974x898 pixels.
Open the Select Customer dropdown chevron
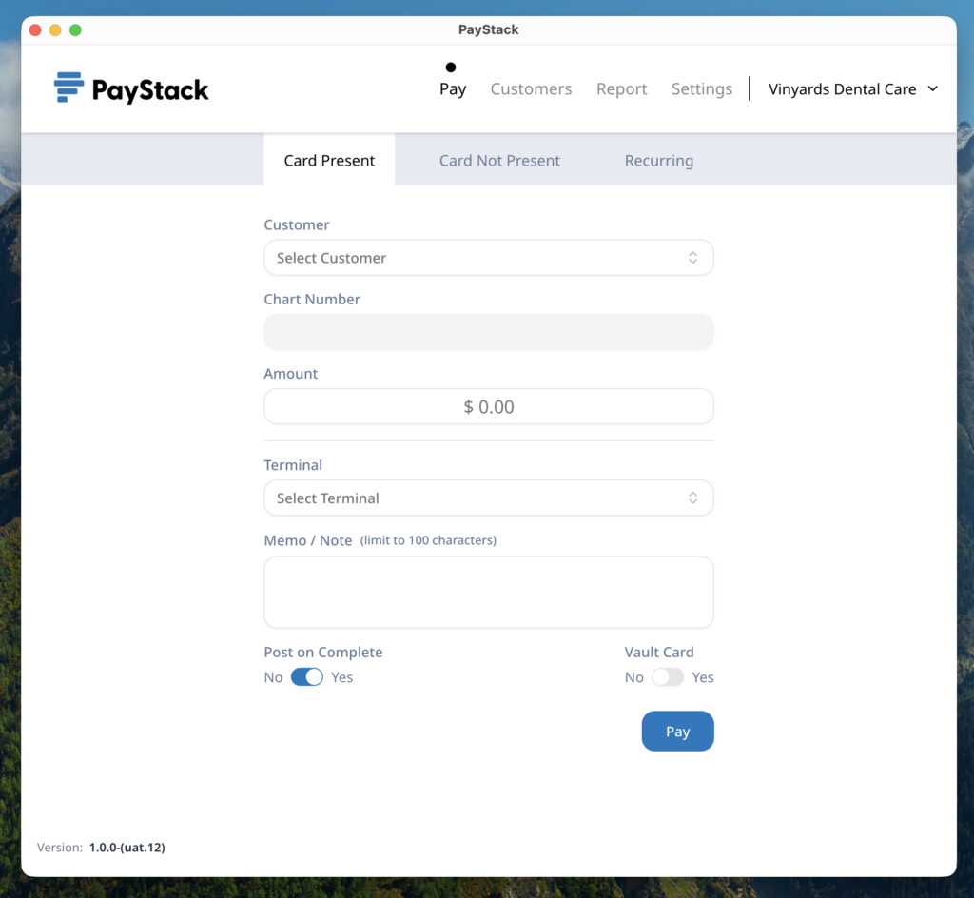pyautogui.click(x=693, y=257)
